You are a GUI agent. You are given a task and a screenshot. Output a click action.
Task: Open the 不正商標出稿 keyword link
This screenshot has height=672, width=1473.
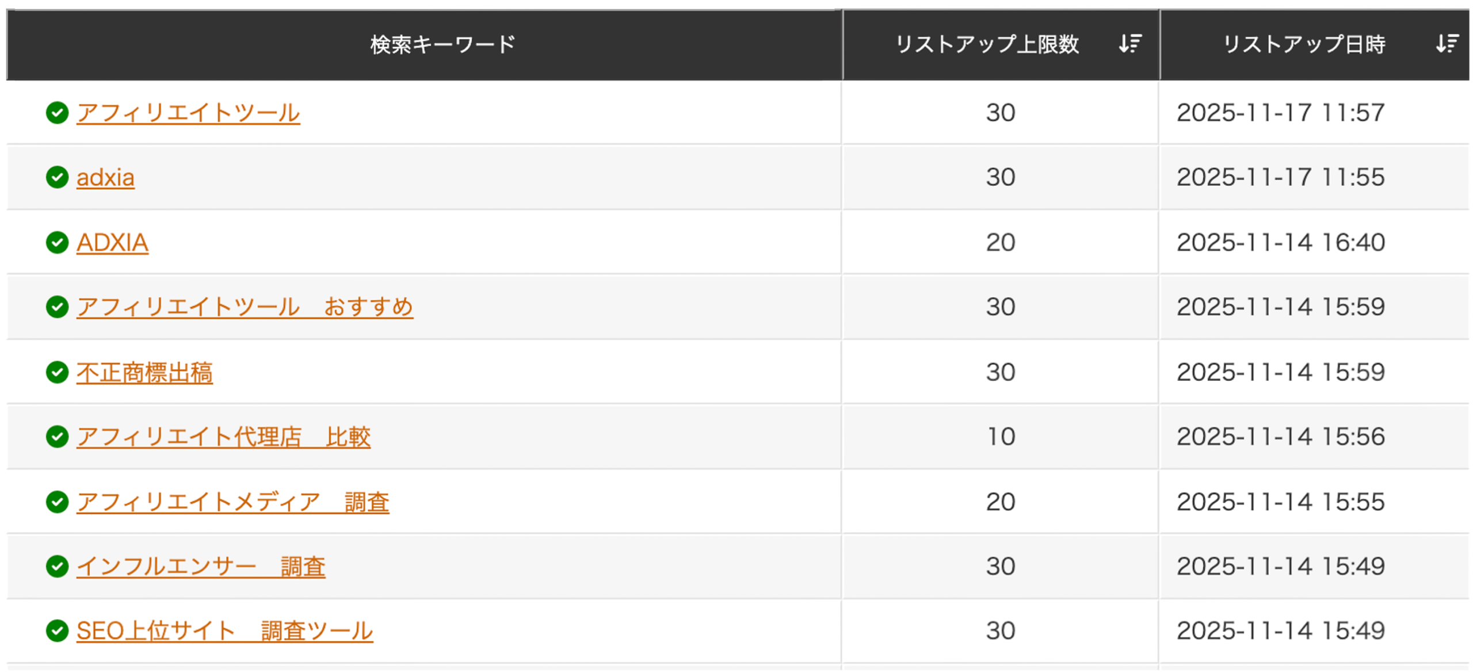pos(144,373)
